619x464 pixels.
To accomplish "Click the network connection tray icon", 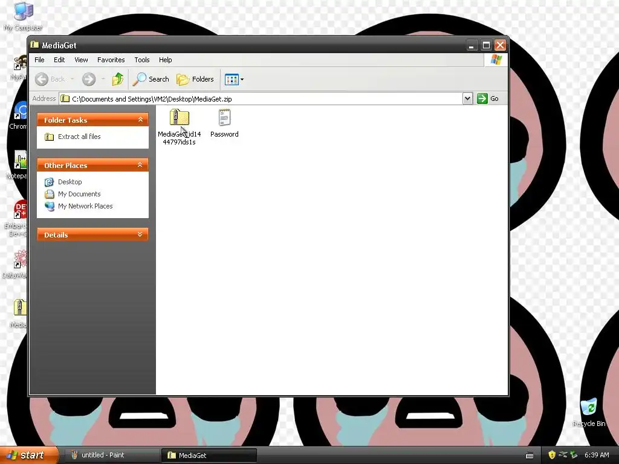I will click(563, 455).
